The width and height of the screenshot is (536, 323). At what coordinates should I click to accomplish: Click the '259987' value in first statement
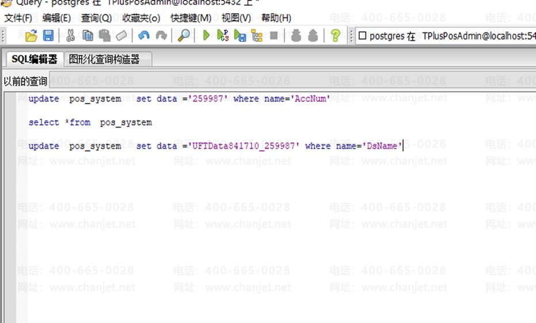208,99
